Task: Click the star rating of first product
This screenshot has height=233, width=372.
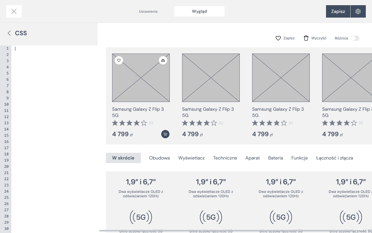Action: tap(129, 123)
